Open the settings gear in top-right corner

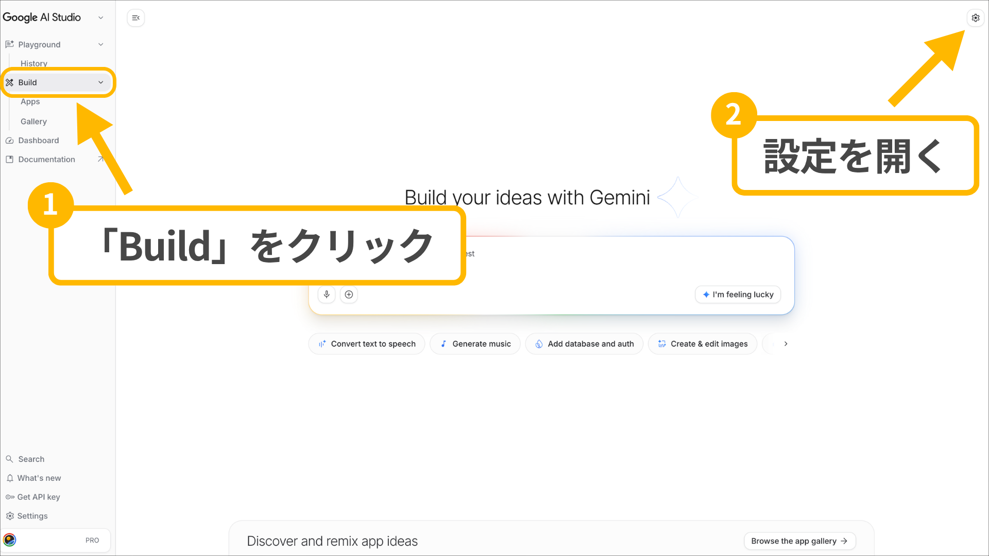[975, 18]
